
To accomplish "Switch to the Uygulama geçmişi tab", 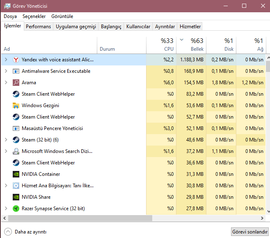I will 76,27.
